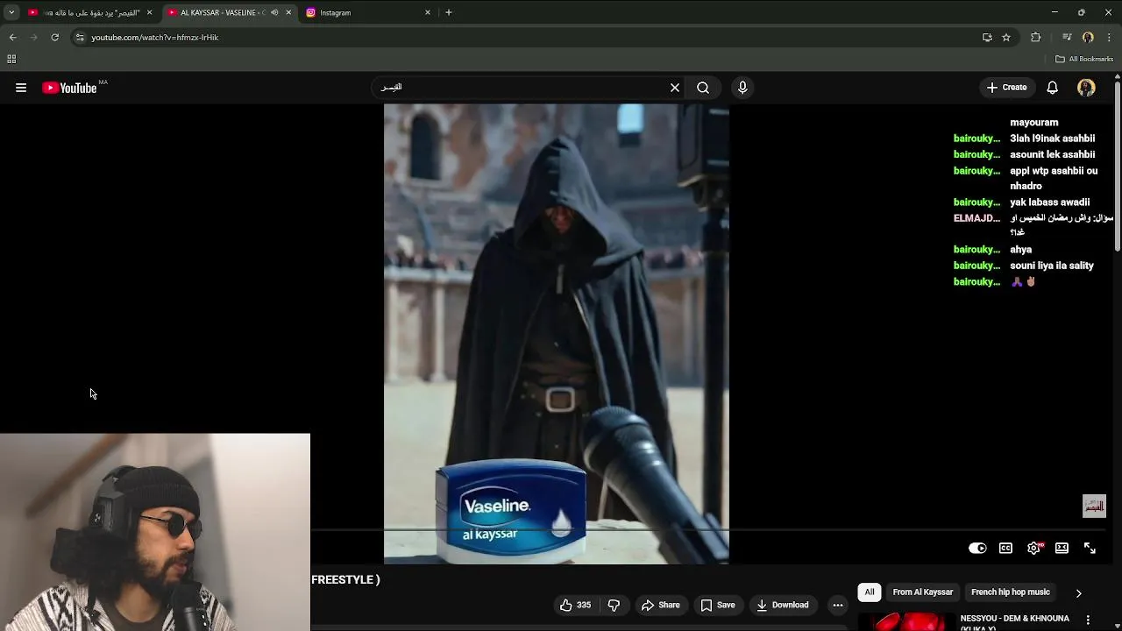
Task: Open the tab search dropdown
Action: (11, 12)
